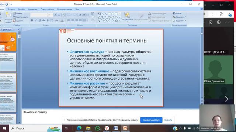Open WhatsApp from the taskbar
Screen dimensions: 236x132
98,128
